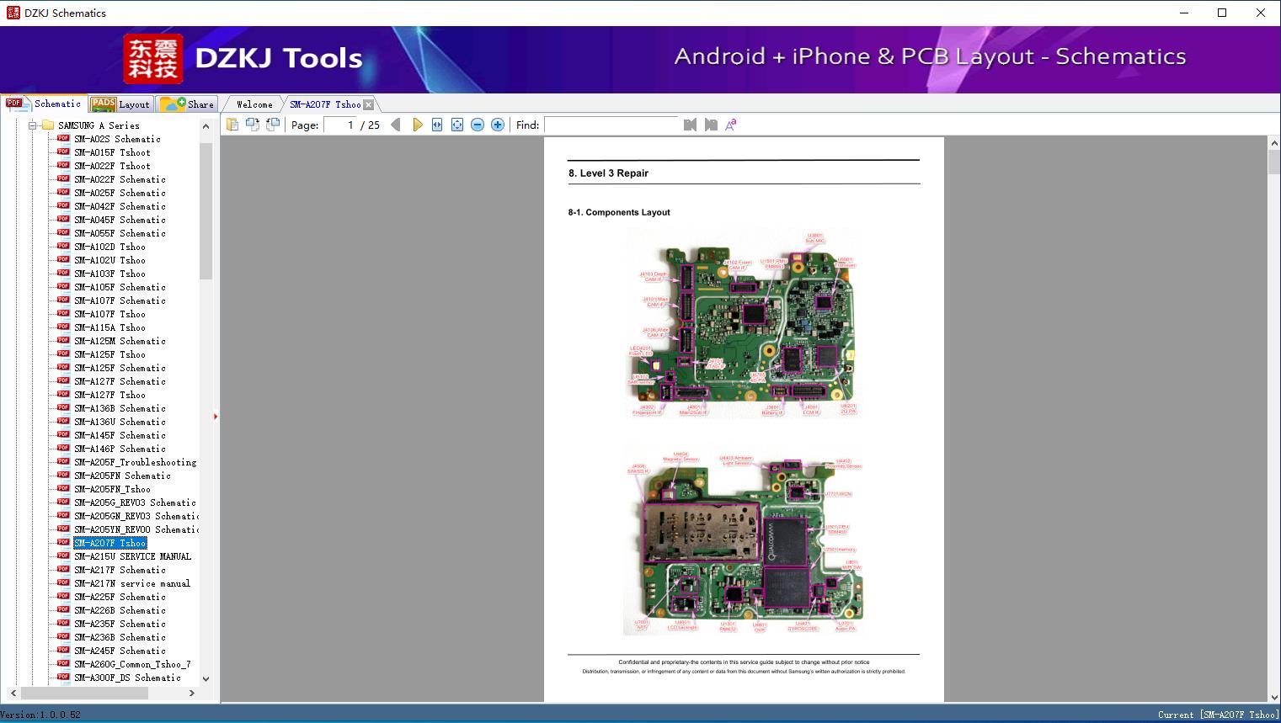Open SM-A115A Tshoo

109,327
